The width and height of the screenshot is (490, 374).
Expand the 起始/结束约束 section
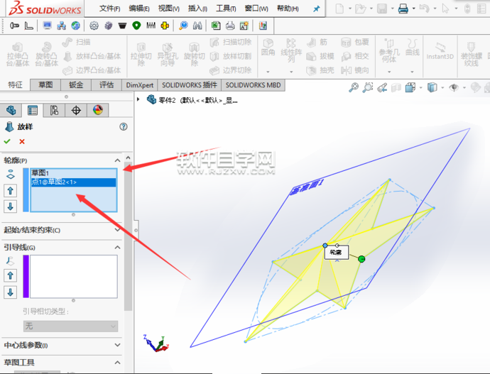click(119, 230)
